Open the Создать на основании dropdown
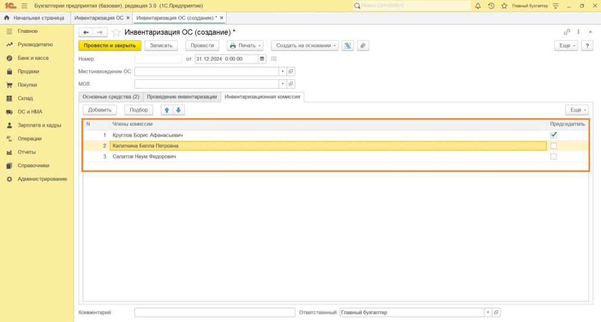Image resolution: width=601 pixels, height=322 pixels. pos(305,46)
